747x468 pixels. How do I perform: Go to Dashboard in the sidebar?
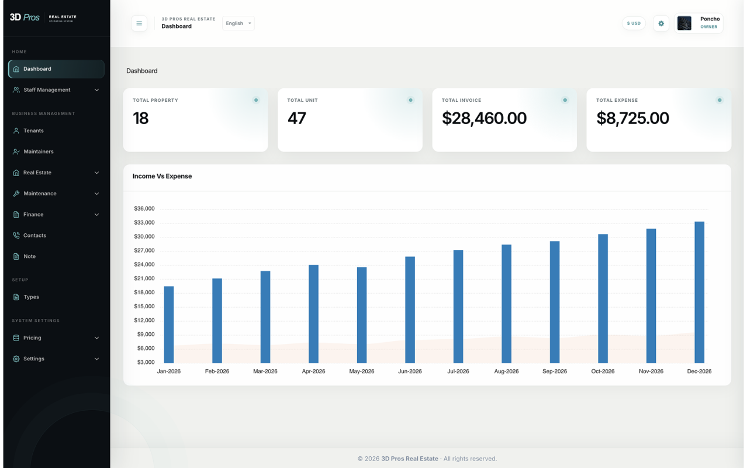[56, 69]
